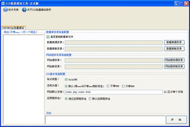The height and width of the screenshot is (127, 190).
Task: Switch to PHP+MYSQL批量建站 tab
Action: [13, 28]
